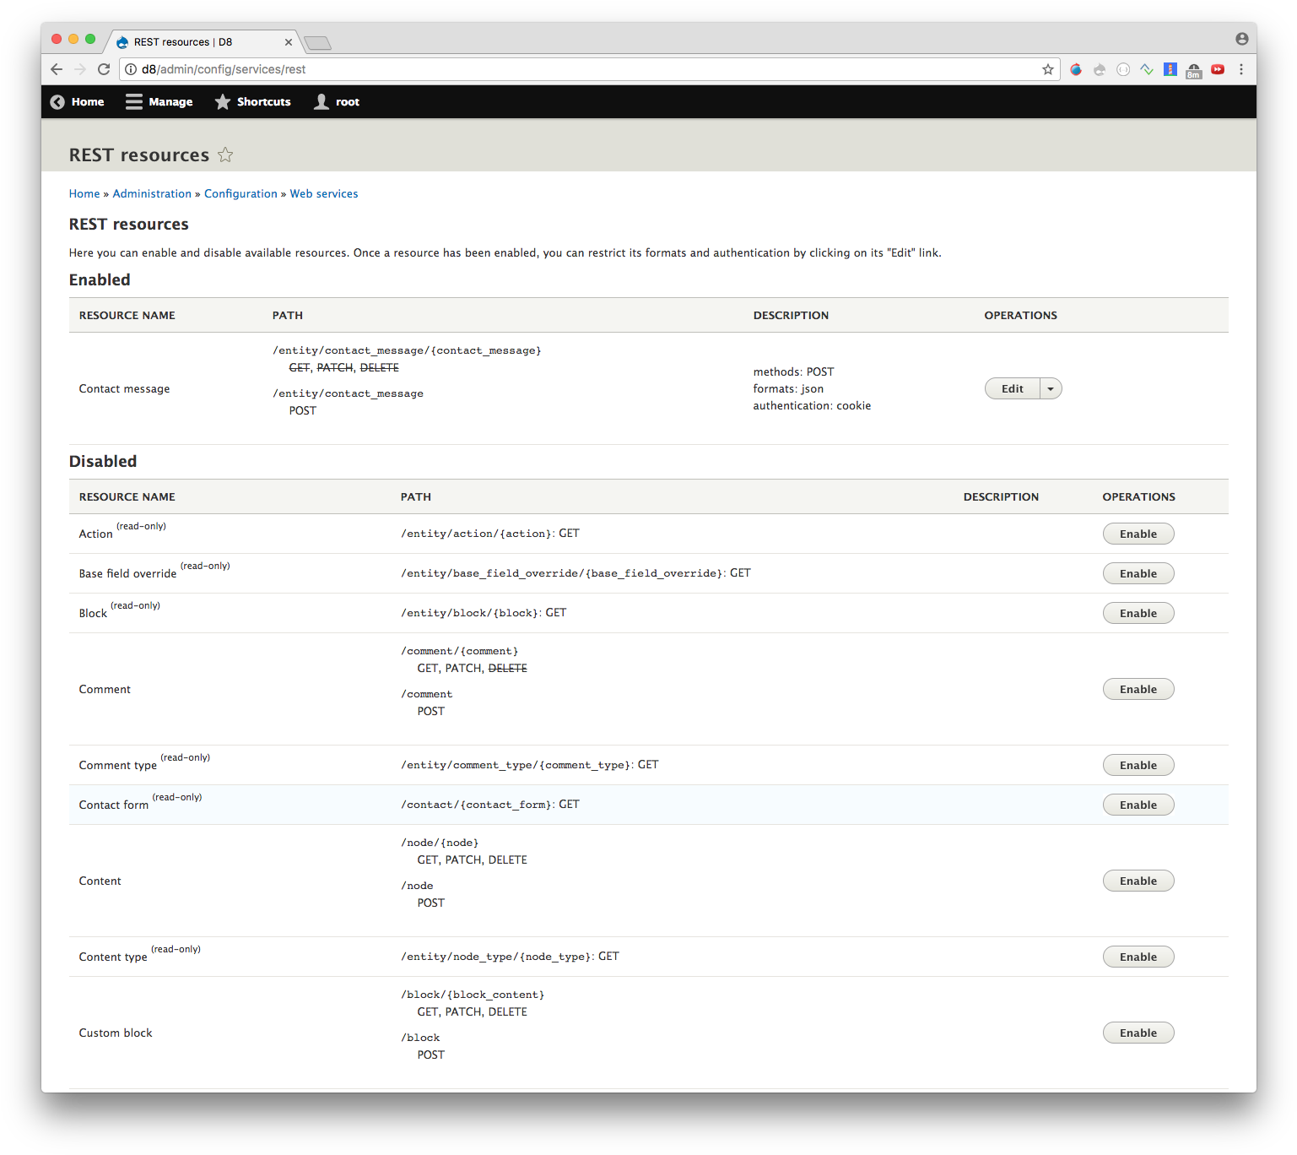Click the blue square extension icon
This screenshot has width=1297, height=1155.
click(x=1170, y=69)
